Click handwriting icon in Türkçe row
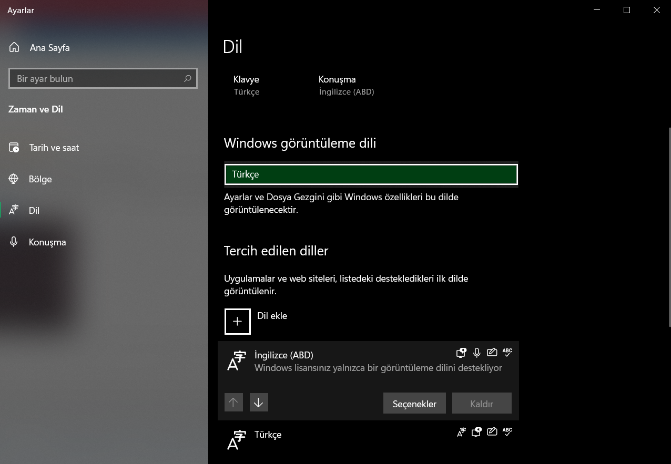 tap(492, 432)
